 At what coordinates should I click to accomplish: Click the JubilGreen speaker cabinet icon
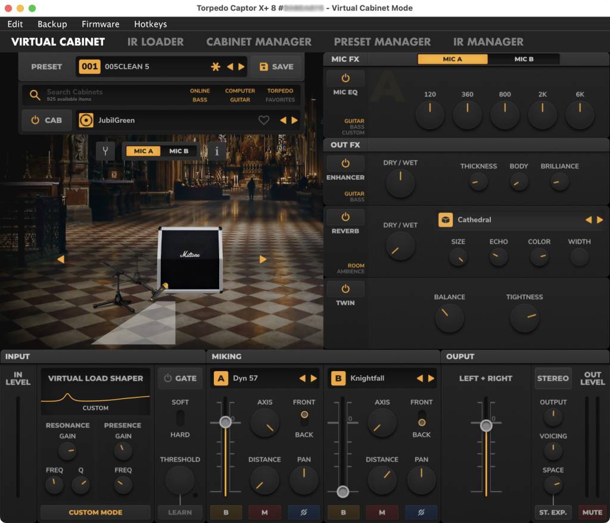tap(86, 120)
